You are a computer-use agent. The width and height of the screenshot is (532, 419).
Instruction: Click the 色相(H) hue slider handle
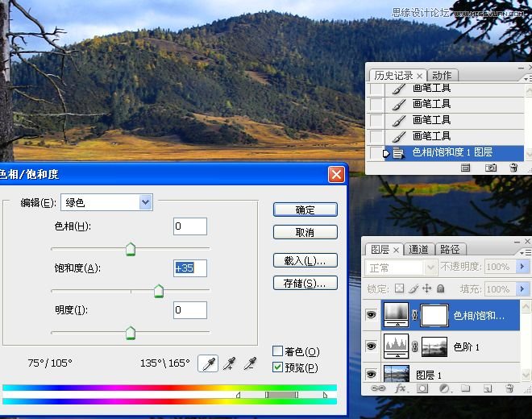pyautogui.click(x=131, y=249)
